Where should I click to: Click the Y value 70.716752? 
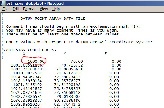click(x=72, y=65)
